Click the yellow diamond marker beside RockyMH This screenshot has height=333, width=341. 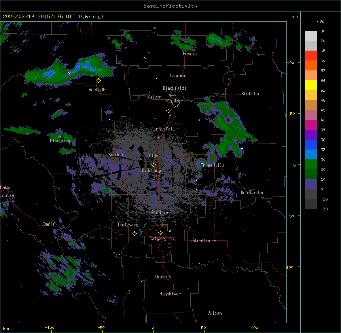click(99, 81)
